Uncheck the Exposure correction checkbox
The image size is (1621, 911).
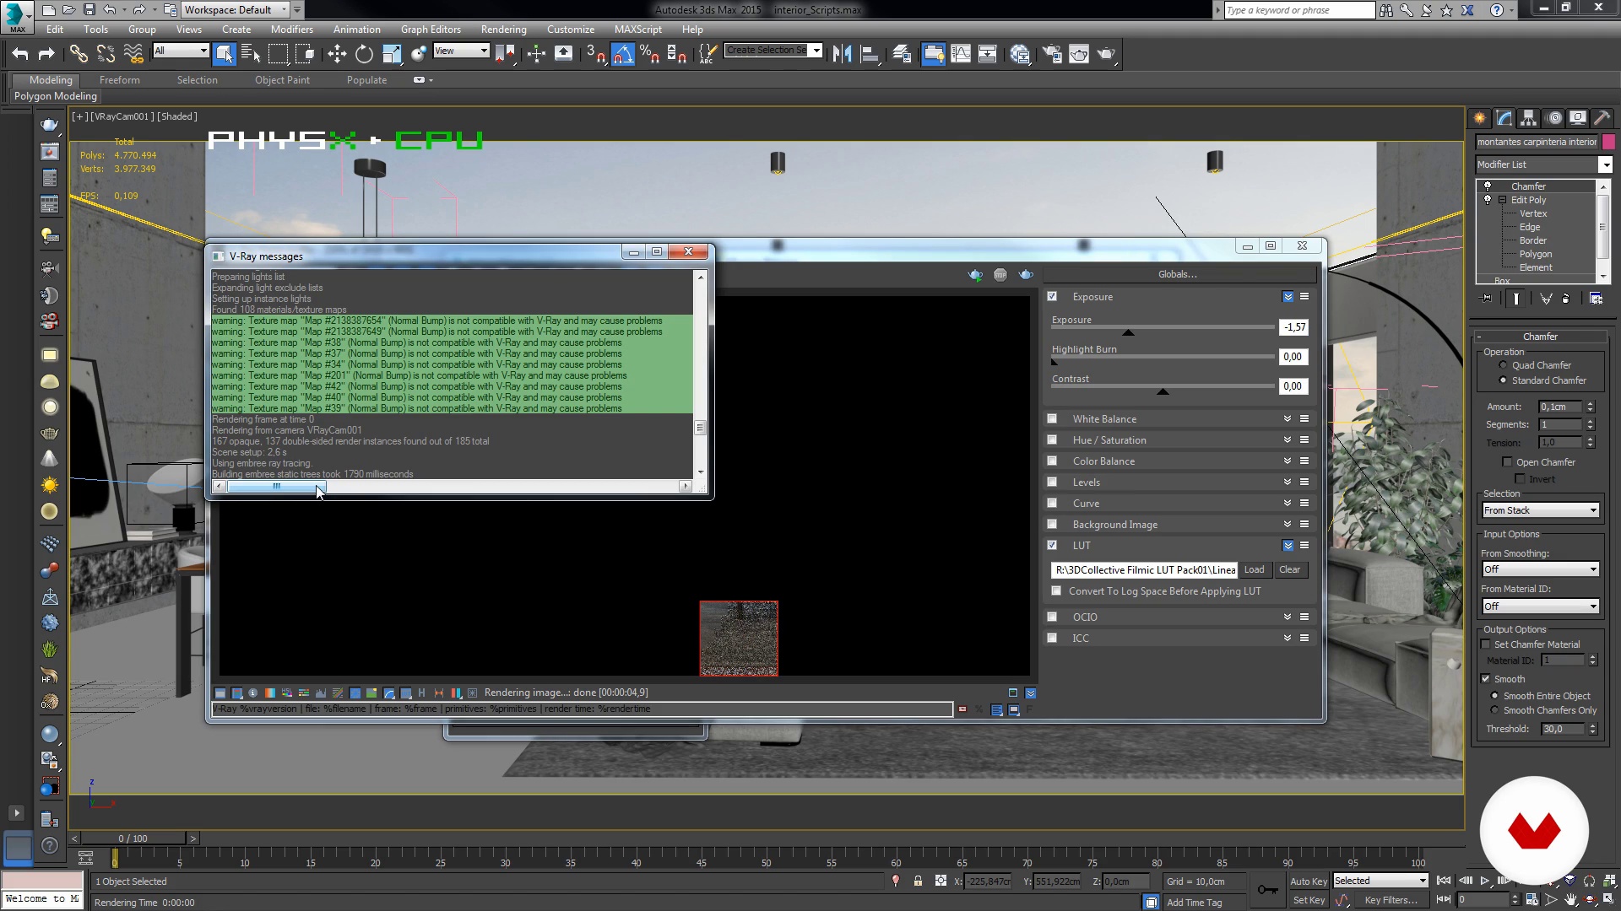click(x=1052, y=296)
